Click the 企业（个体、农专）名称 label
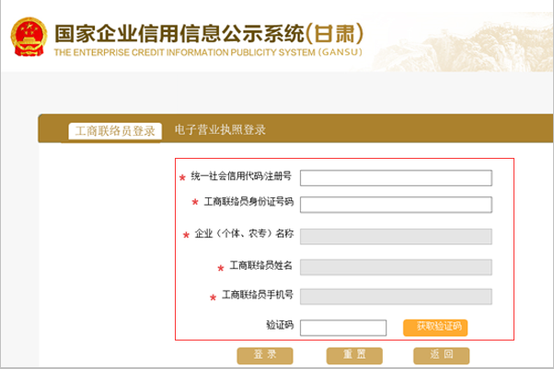Viewport: 554px width, 369px height. coord(244,234)
